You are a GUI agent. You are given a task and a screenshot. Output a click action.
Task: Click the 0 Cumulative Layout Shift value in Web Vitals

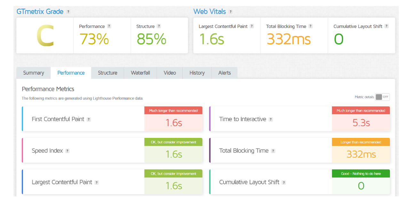(339, 39)
